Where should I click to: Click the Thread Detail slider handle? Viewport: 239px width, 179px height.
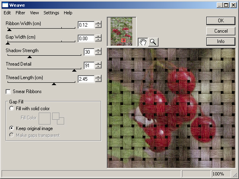[74, 70]
